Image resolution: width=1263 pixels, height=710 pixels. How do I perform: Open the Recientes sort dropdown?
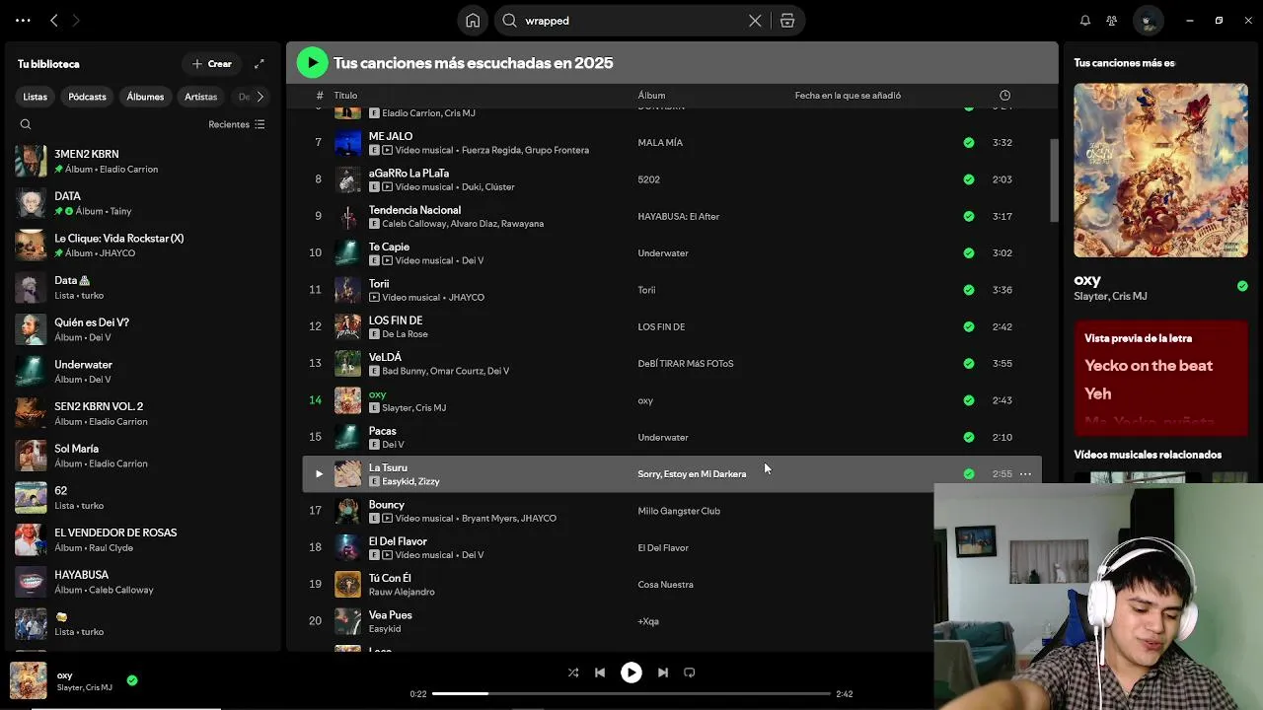tap(237, 124)
